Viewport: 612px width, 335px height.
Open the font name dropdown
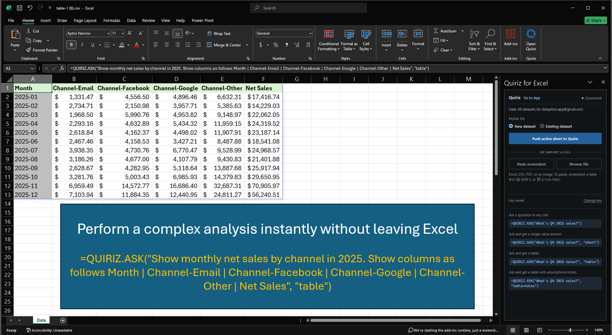108,34
